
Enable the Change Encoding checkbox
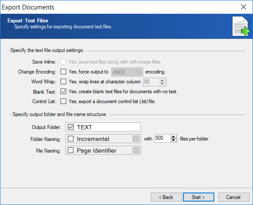tap(63, 72)
